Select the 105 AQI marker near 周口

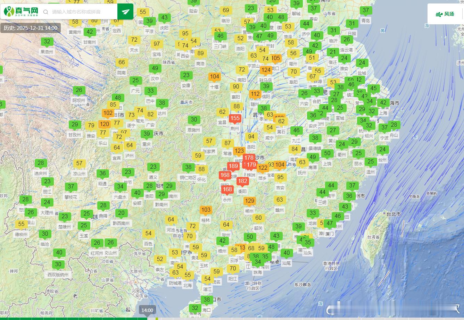[x=275, y=58]
